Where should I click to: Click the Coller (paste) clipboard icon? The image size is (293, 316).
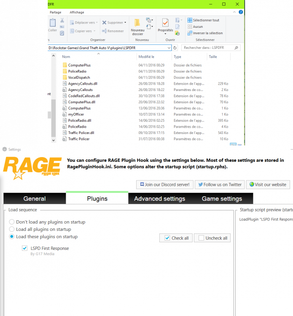coord(53,23)
